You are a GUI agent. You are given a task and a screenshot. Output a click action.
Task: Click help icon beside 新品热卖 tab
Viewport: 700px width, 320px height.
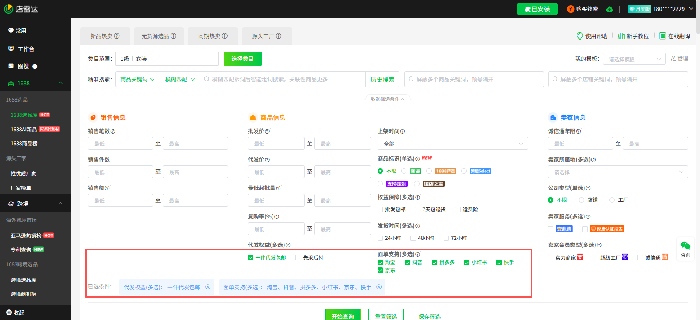tap(117, 36)
